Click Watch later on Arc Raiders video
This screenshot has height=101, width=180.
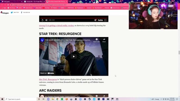coord(96,96)
